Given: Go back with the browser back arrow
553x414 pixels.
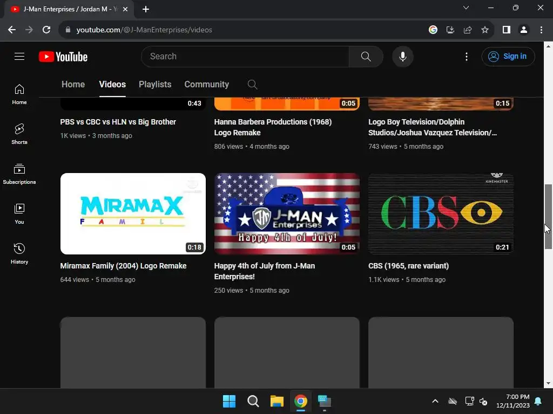Looking at the screenshot, I should coord(12,30).
